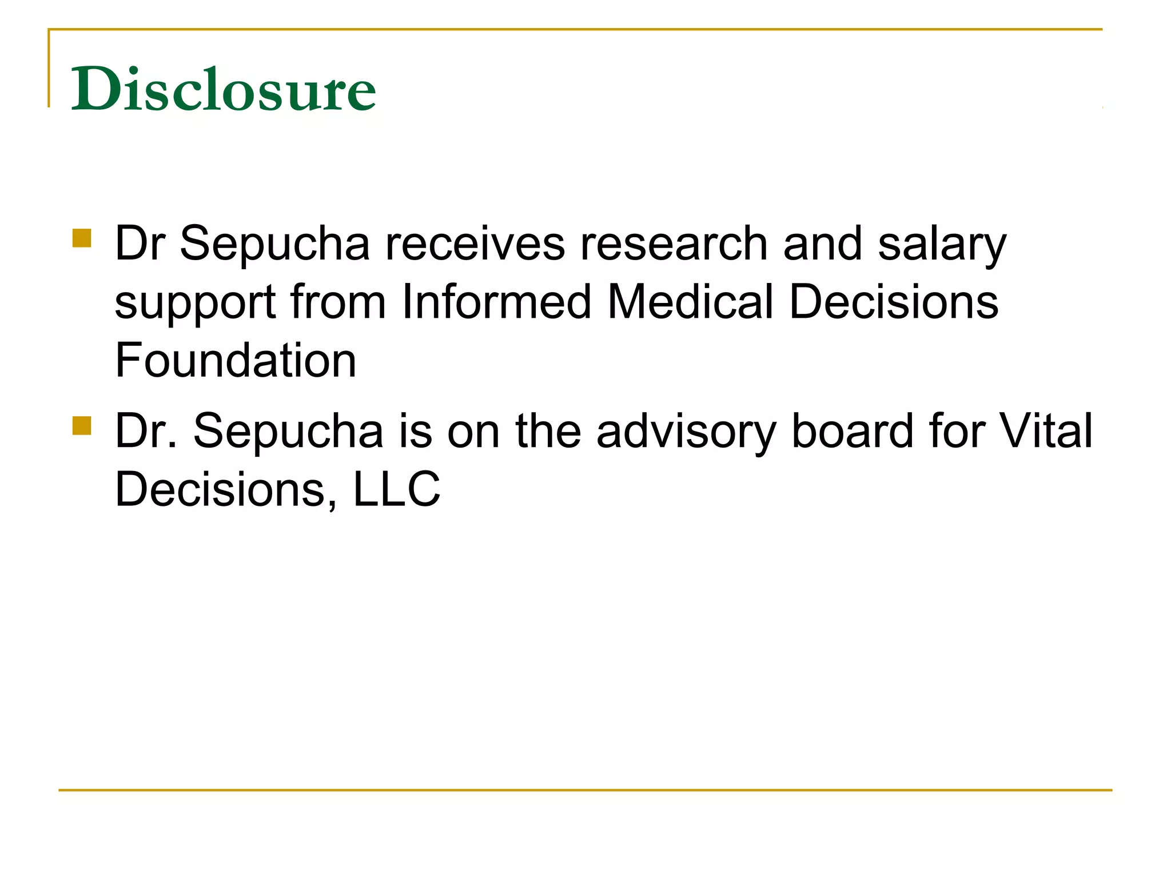Click the word salary
1171x878 pixels.
pos(942,244)
